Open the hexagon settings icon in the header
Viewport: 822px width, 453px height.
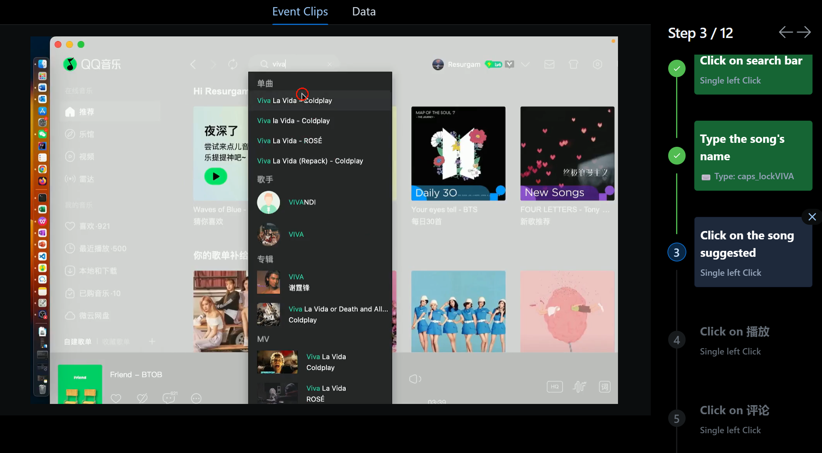[597, 64]
